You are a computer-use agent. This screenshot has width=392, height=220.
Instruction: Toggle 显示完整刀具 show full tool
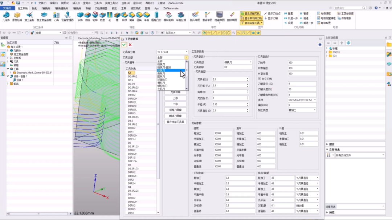[x=250, y=23]
